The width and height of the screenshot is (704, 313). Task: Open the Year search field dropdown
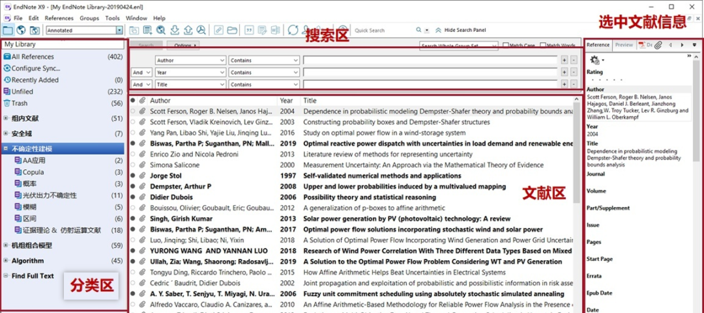click(191, 72)
